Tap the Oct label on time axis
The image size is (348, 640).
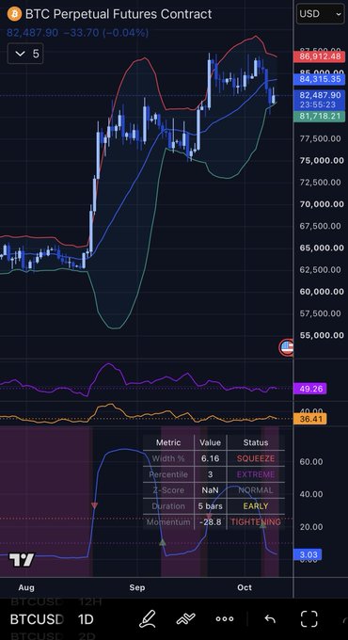click(245, 587)
